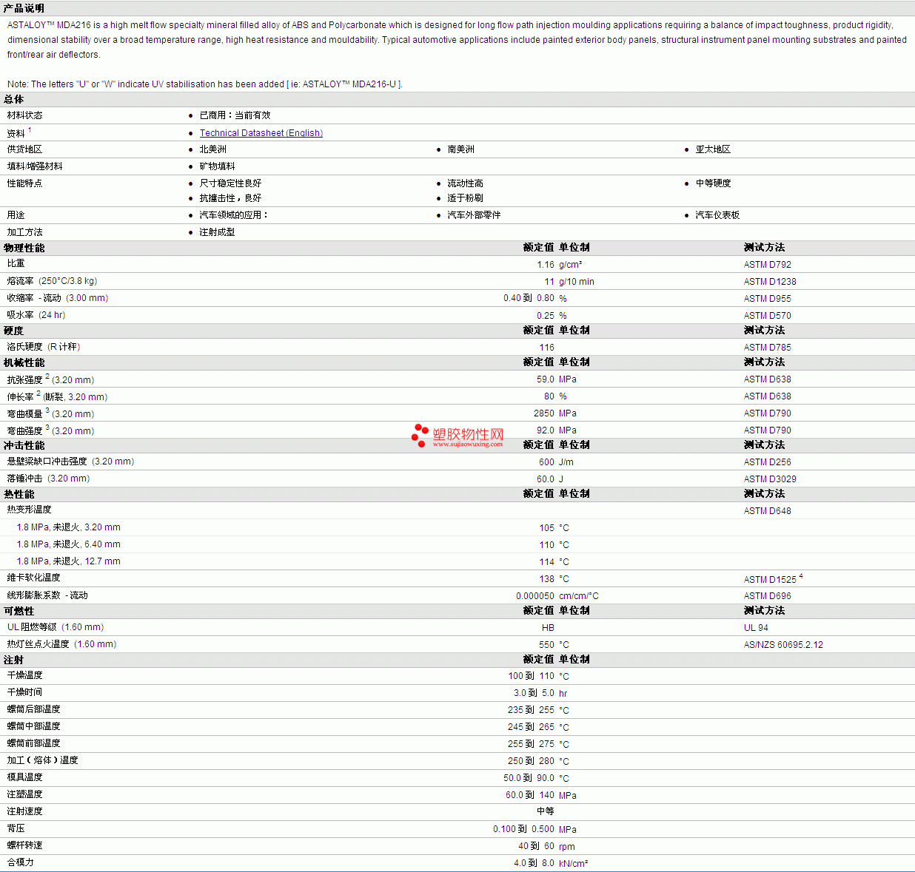Click ASTM D3029 test method
The width and height of the screenshot is (915, 872).
pos(770,479)
